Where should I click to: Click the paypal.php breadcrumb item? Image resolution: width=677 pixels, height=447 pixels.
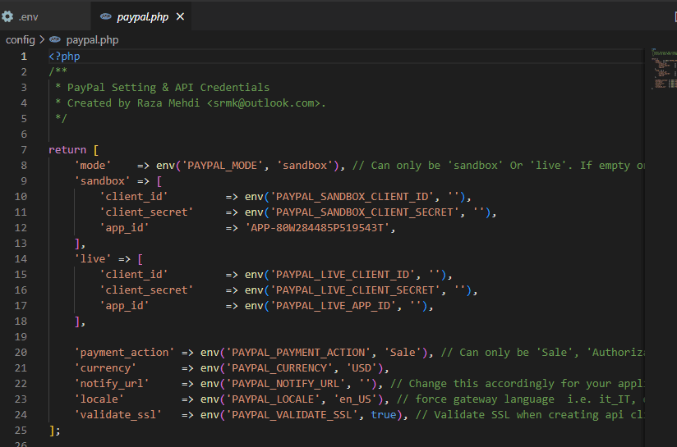(x=92, y=39)
